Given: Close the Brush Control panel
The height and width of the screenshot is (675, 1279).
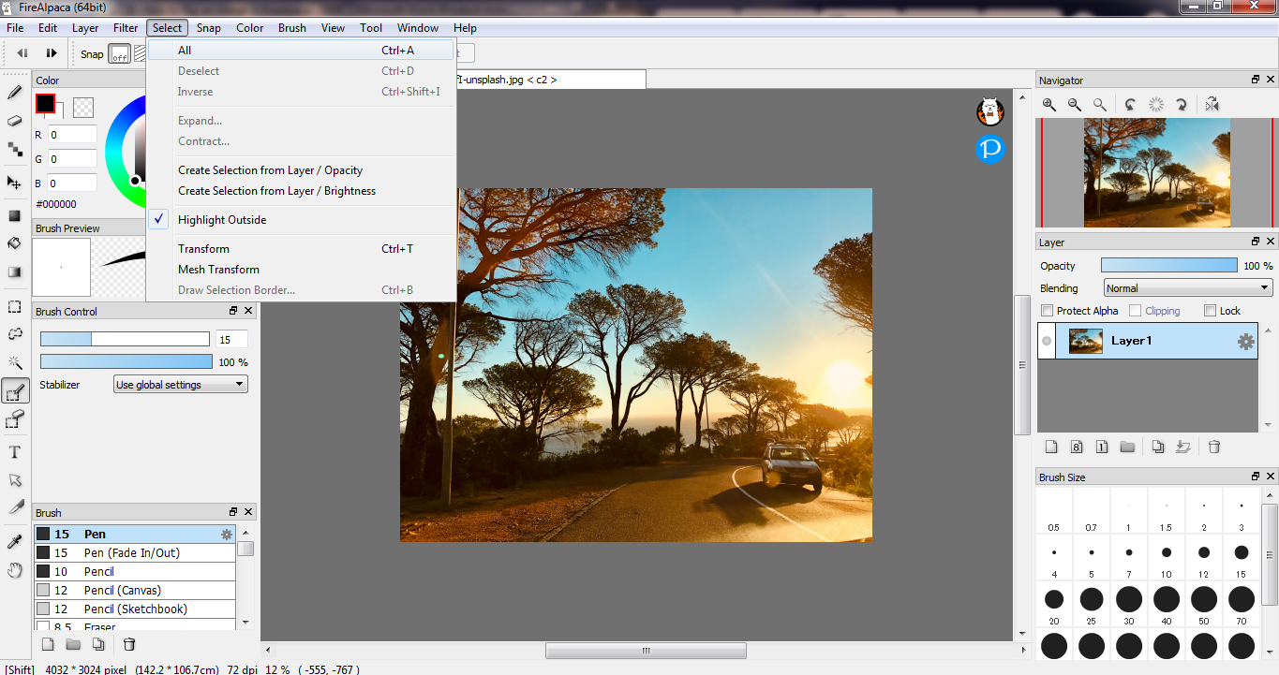Looking at the screenshot, I should click(248, 311).
